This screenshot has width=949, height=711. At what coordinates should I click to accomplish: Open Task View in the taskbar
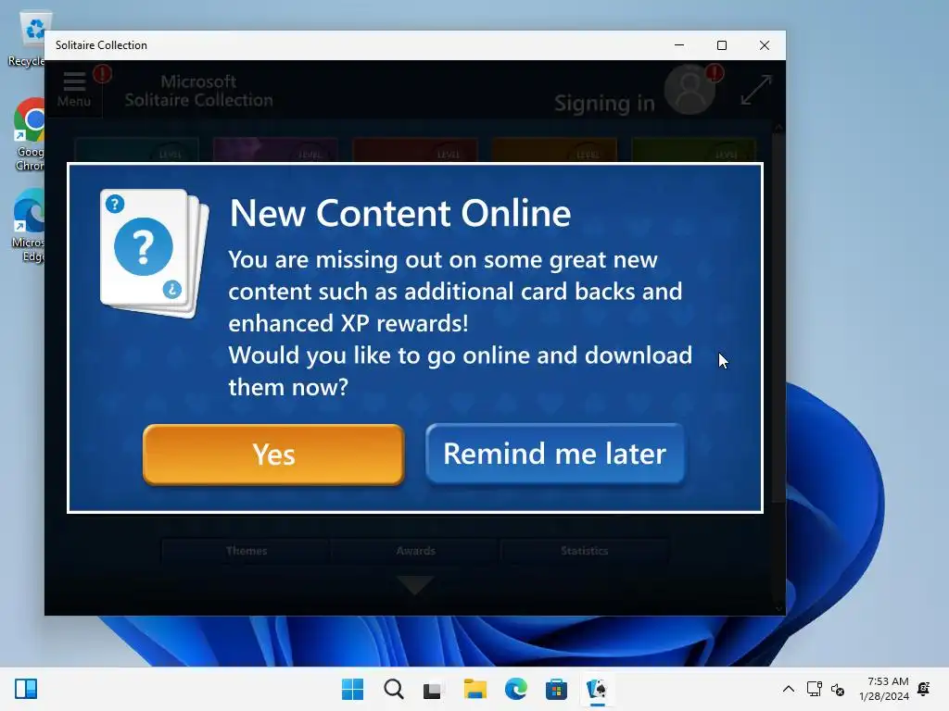pyautogui.click(x=433, y=689)
